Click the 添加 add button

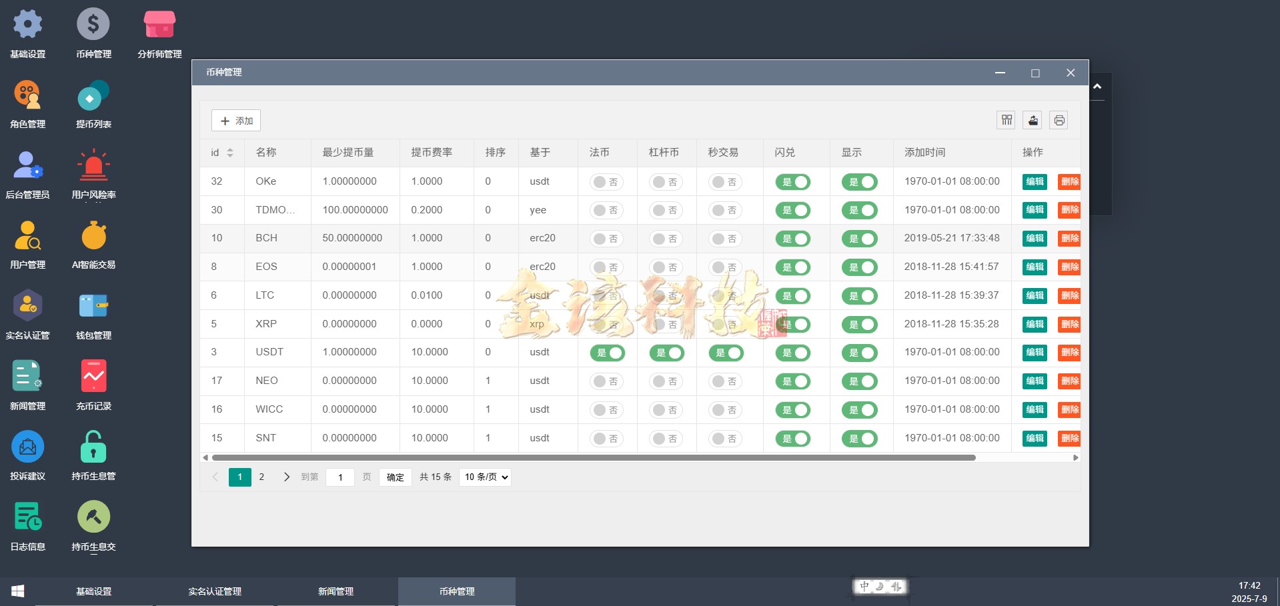coord(235,121)
